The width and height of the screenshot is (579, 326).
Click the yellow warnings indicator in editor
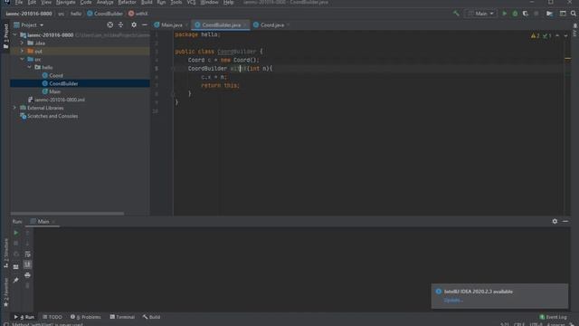click(x=535, y=36)
